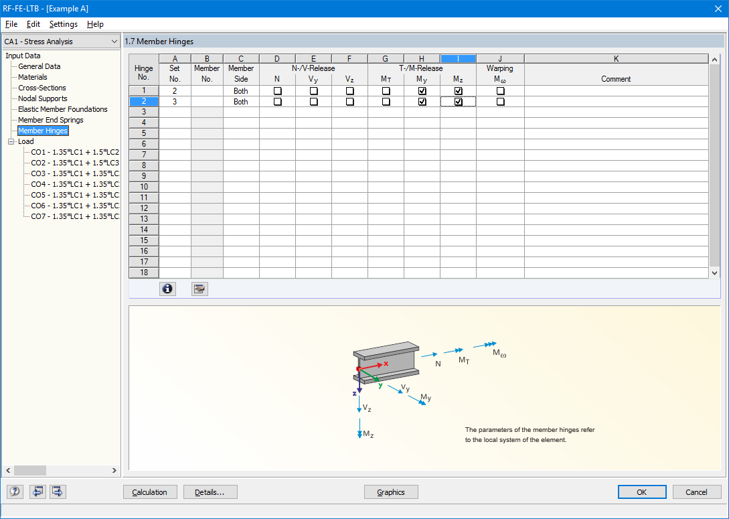Select Nodal Supports in the tree

[x=43, y=98]
